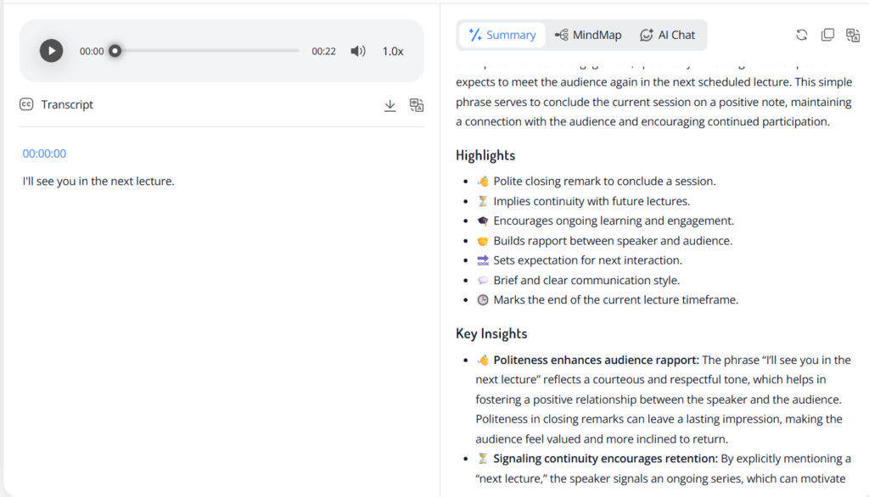The image size is (869, 497).
Task: Click the Key Insights heading
Action: pyautogui.click(x=491, y=333)
